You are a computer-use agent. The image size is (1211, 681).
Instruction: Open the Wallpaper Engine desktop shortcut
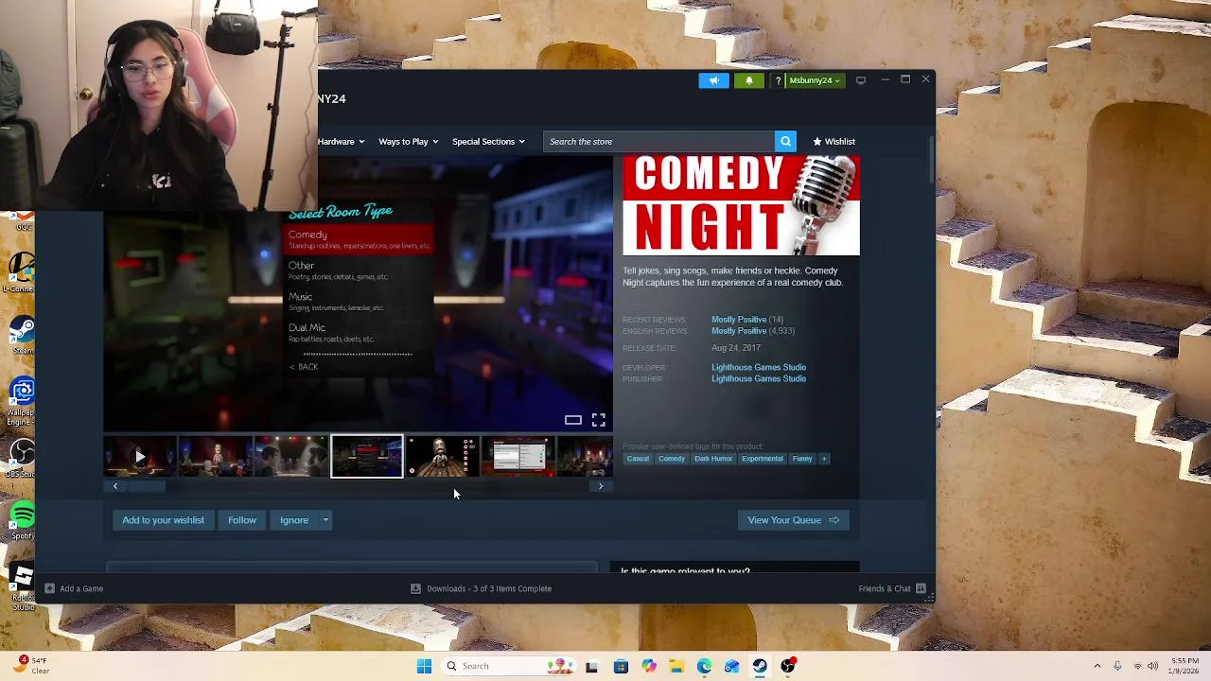point(22,397)
